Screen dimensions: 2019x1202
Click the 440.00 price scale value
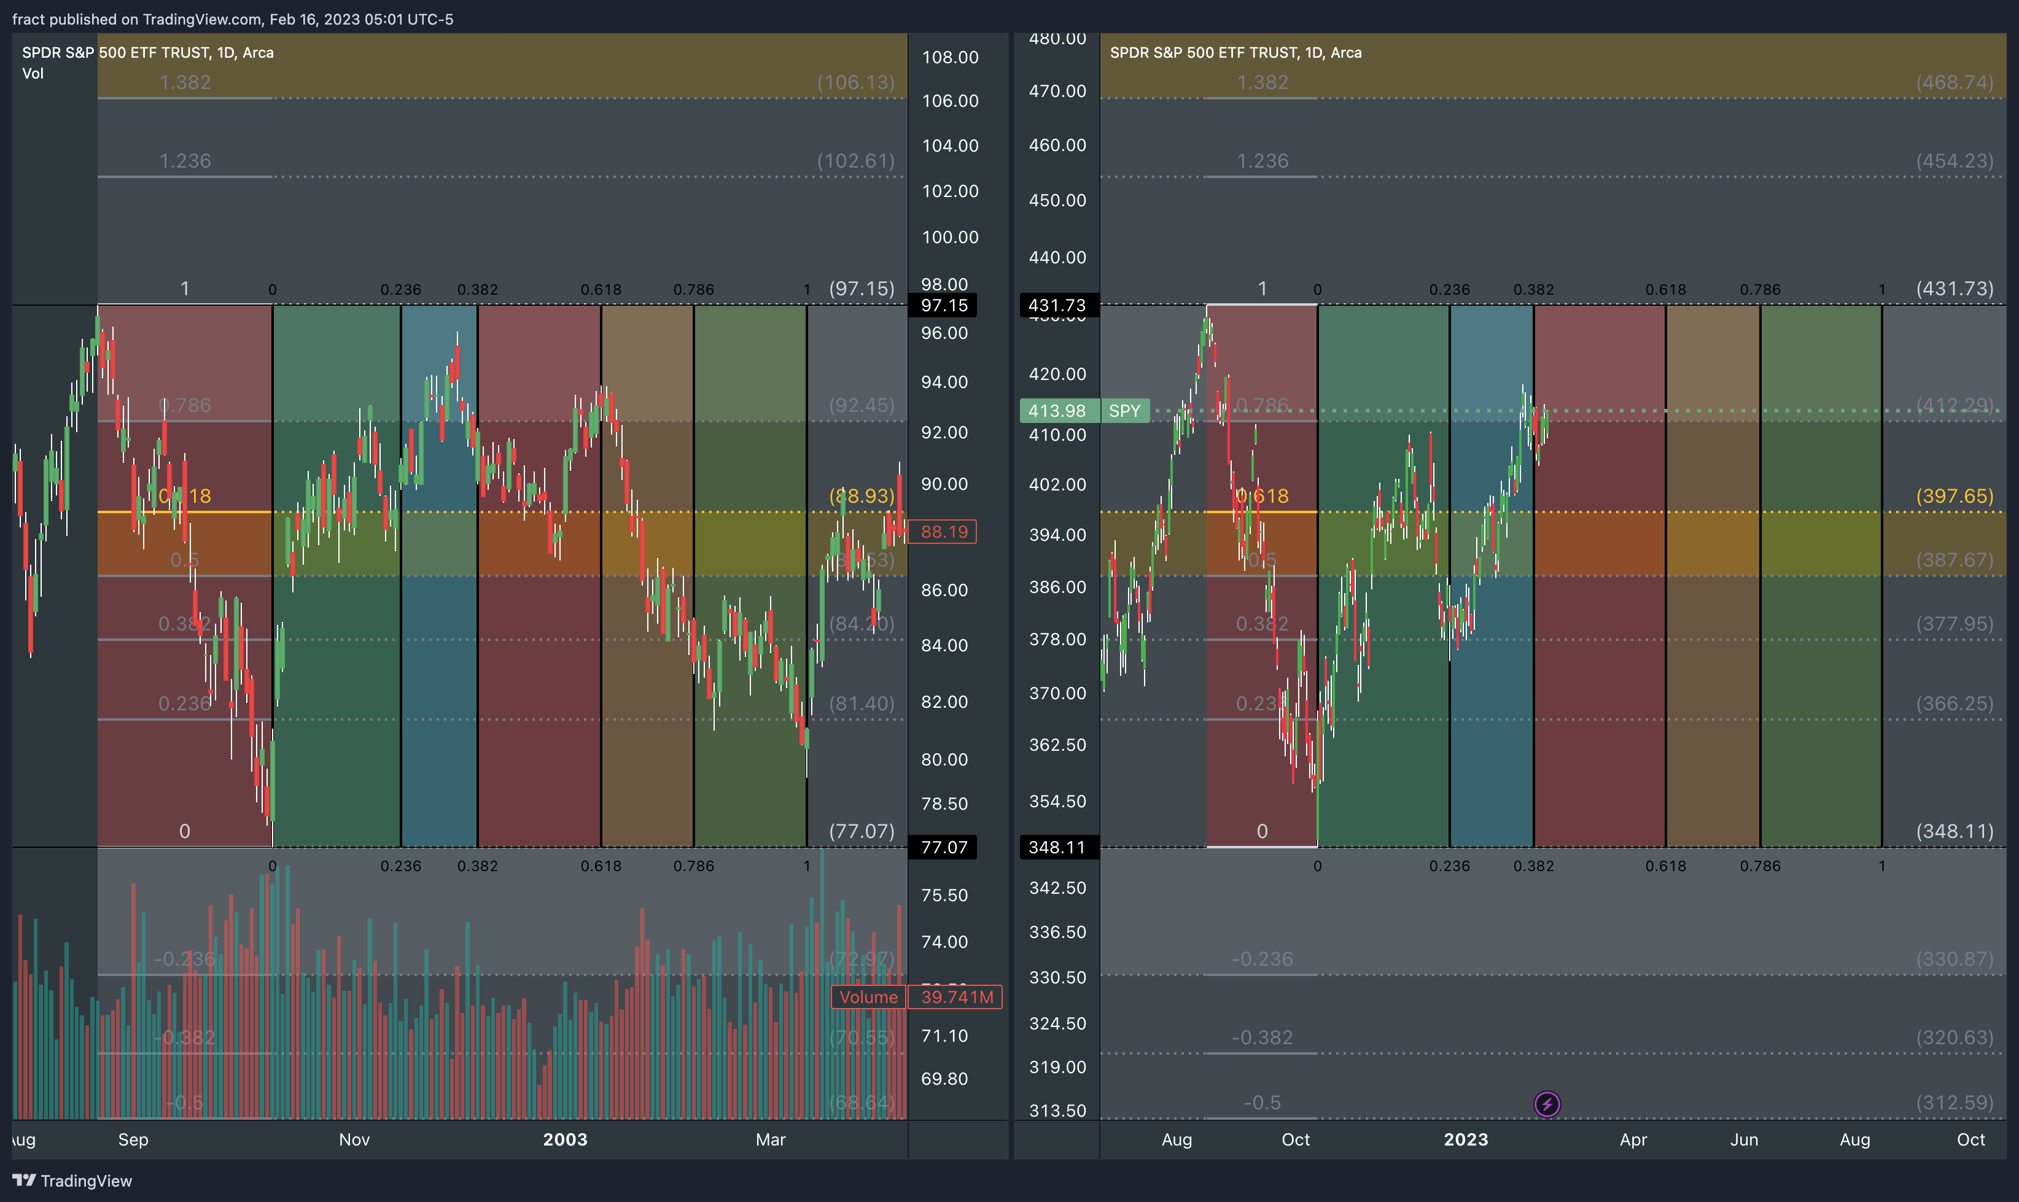[x=1057, y=257]
